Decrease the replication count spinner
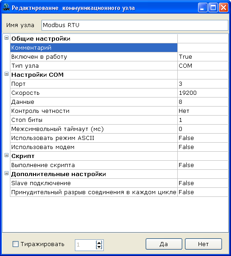This screenshot has width=231, height=256. (99, 247)
